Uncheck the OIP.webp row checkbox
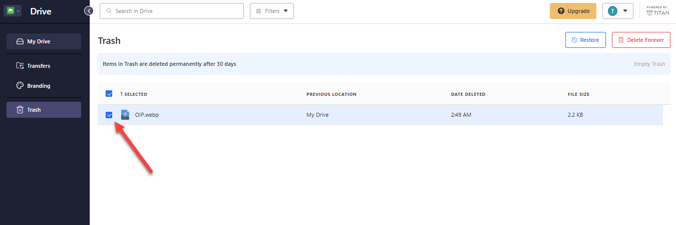The image size is (676, 225). point(109,115)
